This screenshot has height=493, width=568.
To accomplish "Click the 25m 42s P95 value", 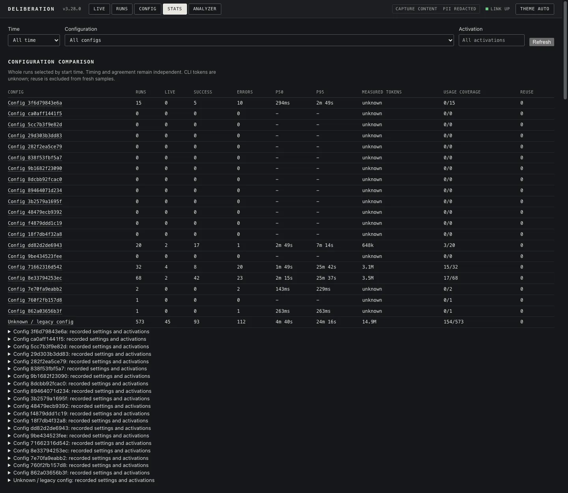I will (326, 267).
